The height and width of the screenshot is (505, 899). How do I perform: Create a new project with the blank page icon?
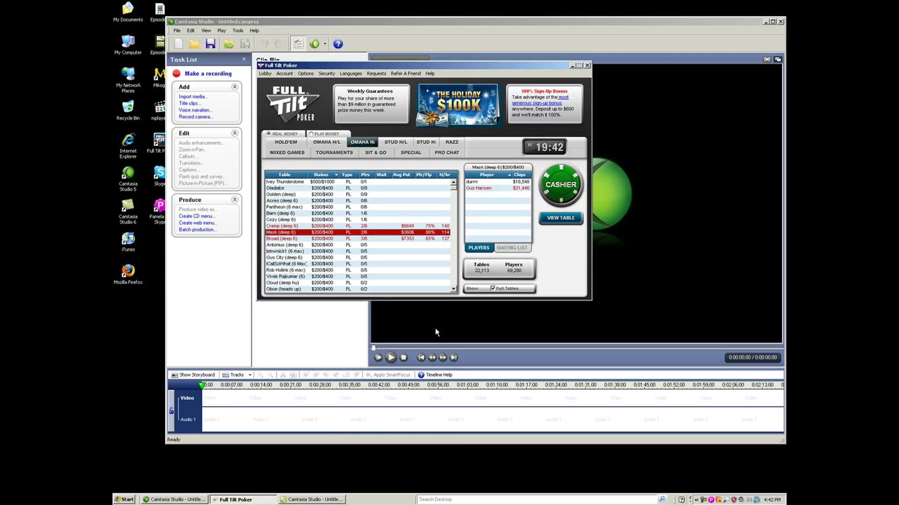pos(178,43)
